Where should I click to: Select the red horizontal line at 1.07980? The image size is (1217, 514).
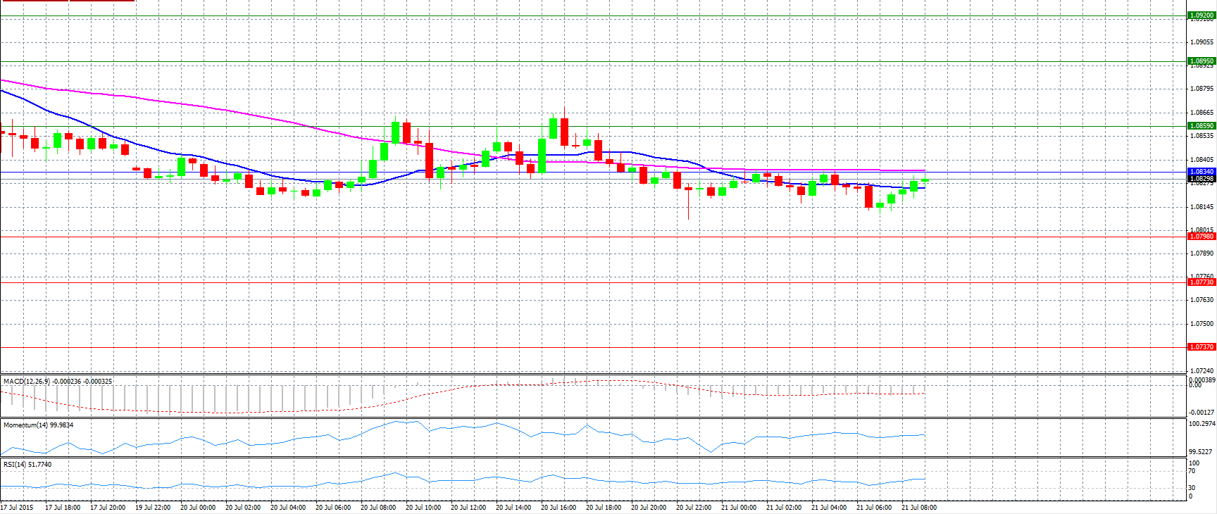594,237
